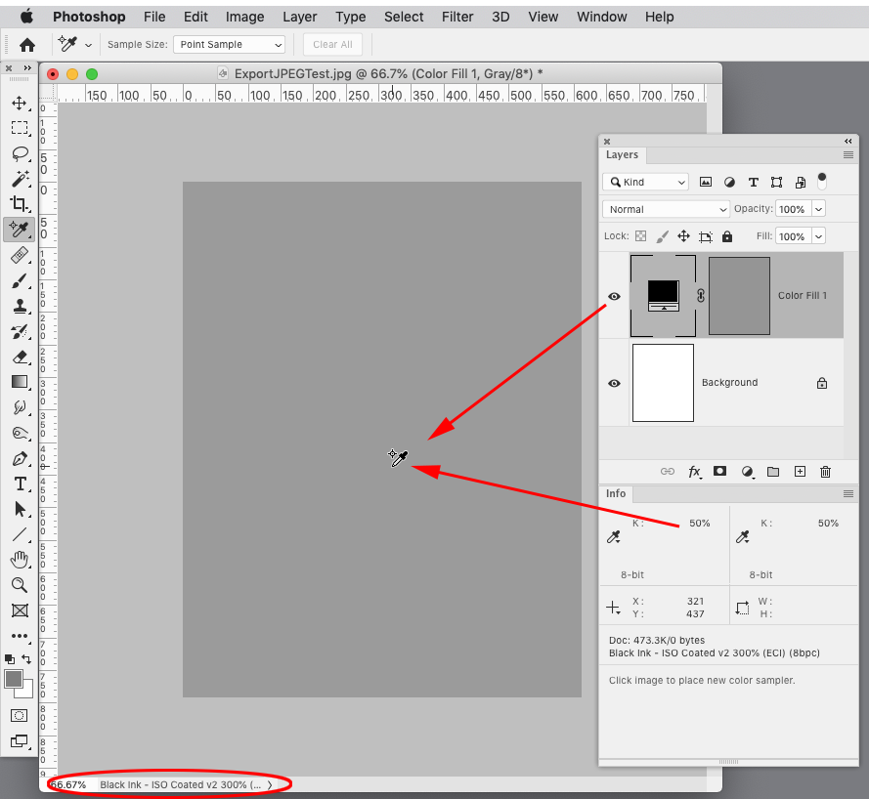Toggle lock transparent pixels
The height and width of the screenshot is (799, 869).
point(642,235)
